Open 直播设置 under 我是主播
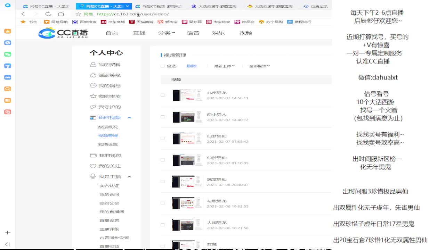 (109, 220)
